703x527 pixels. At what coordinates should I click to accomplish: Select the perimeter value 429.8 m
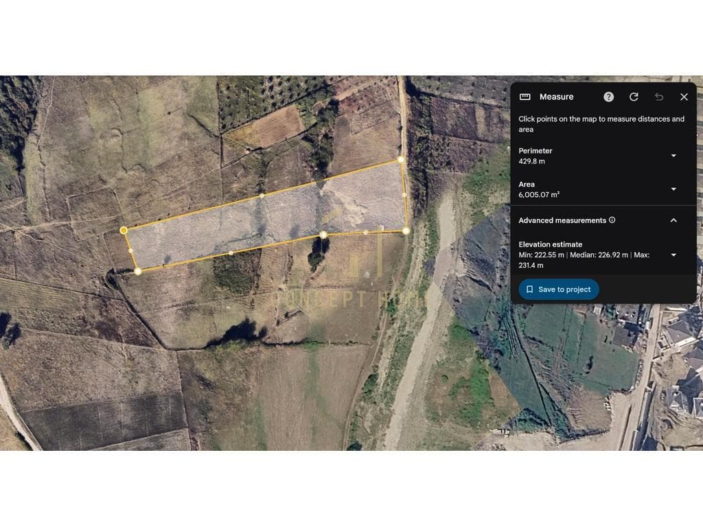532,161
